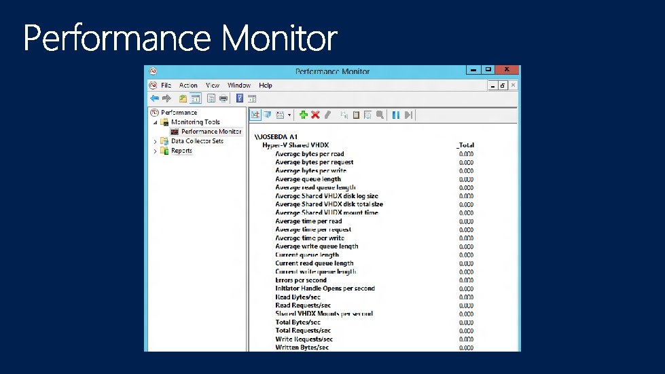
Task: Click the Update Data step icon
Action: [408, 115]
